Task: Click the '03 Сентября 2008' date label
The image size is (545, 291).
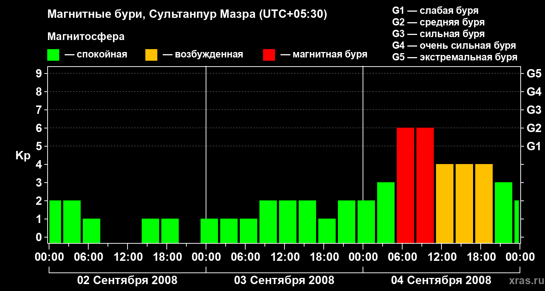Action: (284, 280)
